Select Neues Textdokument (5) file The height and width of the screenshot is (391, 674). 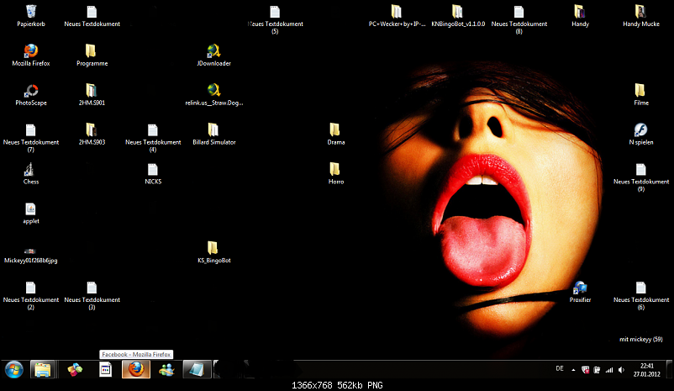coord(275,19)
